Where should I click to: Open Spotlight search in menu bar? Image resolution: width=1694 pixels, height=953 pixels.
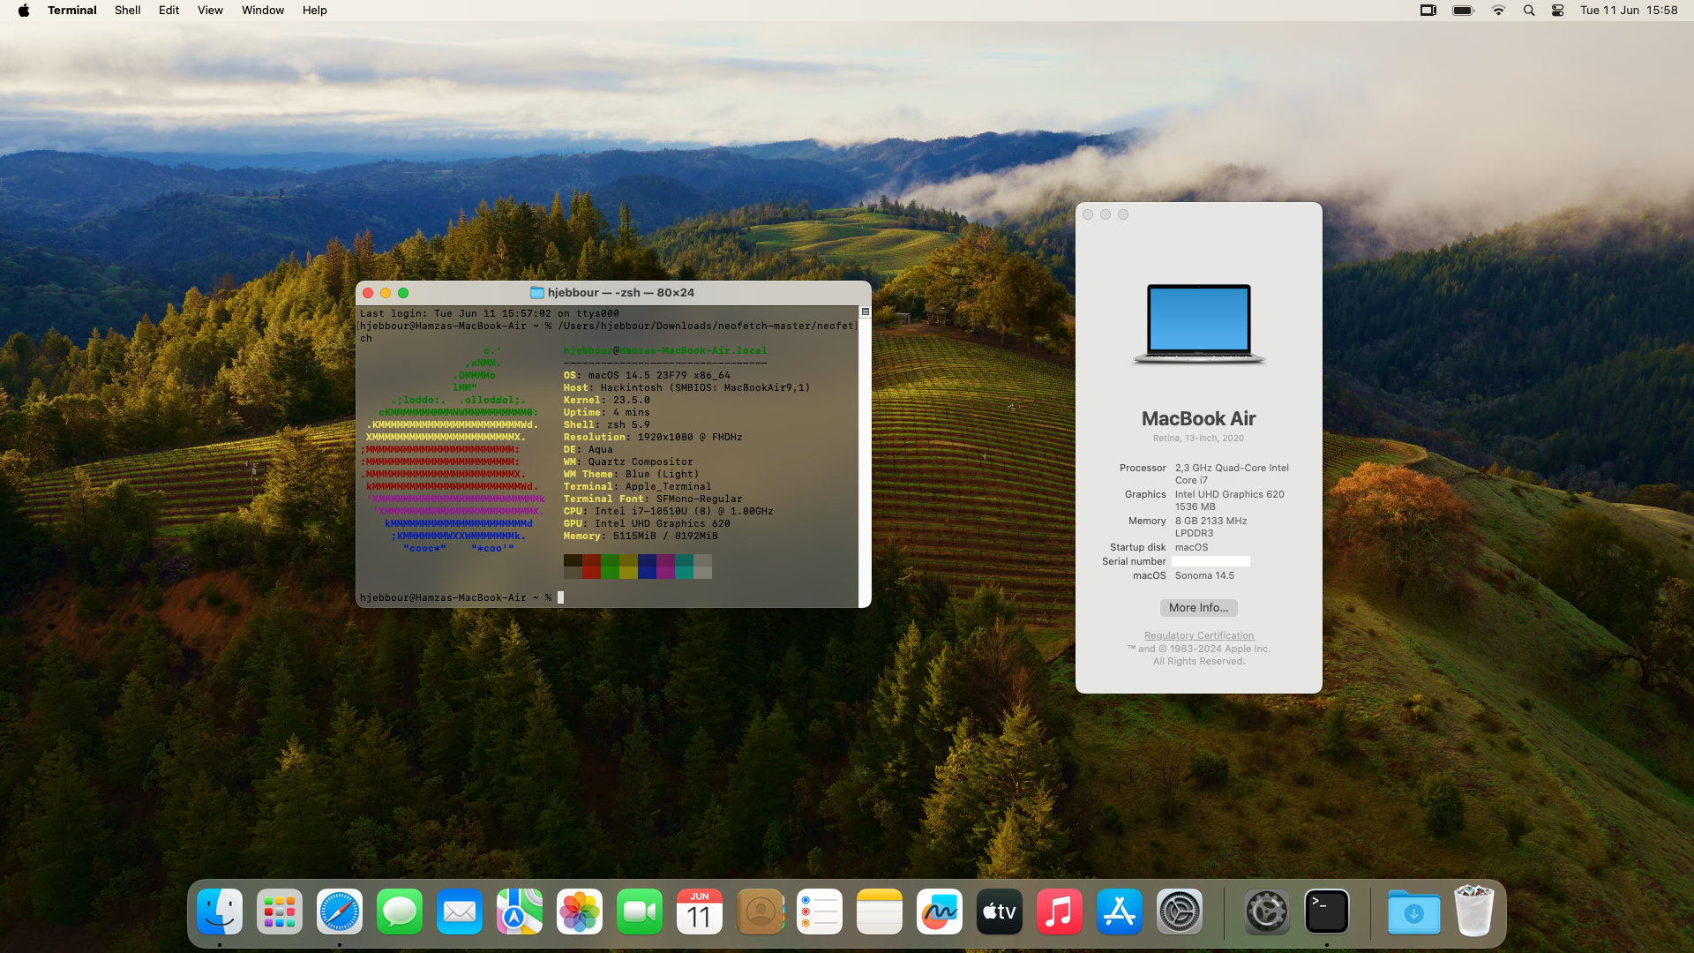click(1529, 11)
